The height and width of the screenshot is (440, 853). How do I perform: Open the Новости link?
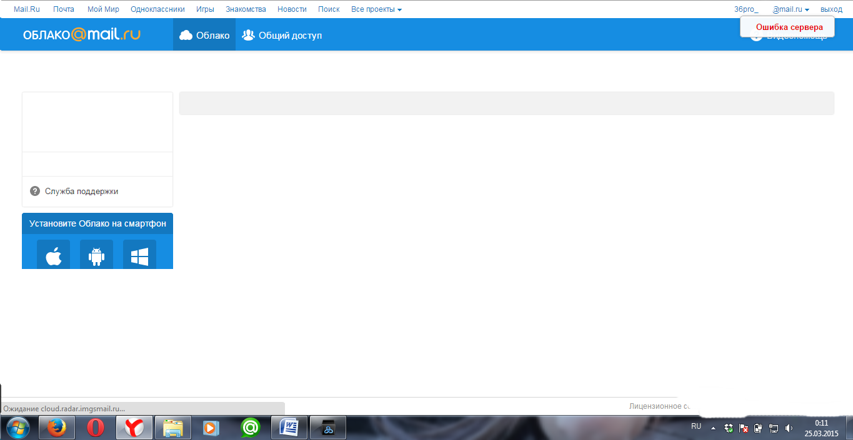click(292, 9)
